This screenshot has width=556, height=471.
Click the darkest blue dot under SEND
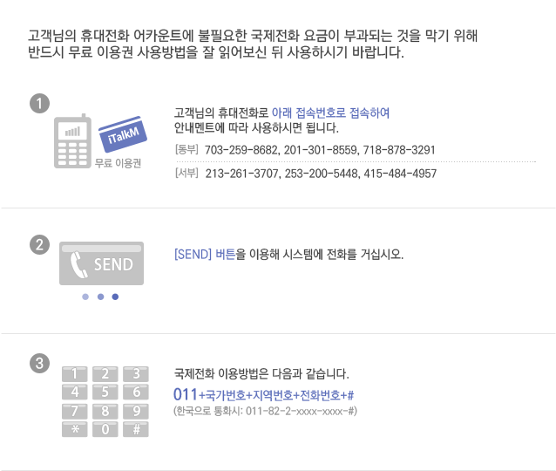point(115,297)
